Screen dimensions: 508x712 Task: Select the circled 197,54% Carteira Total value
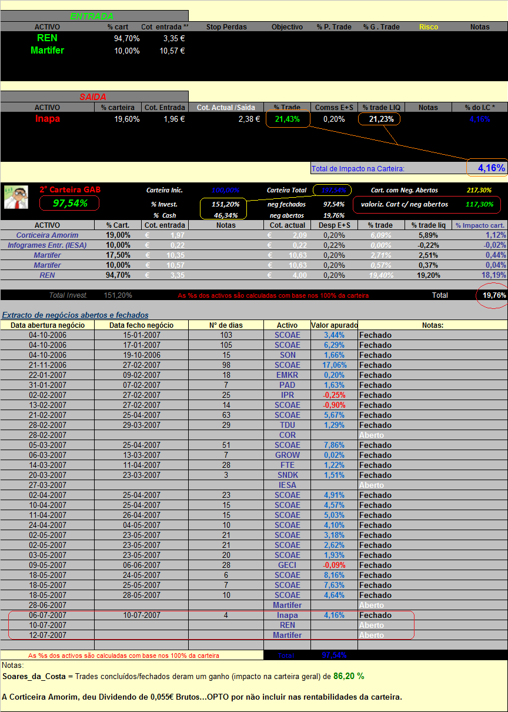[x=333, y=190]
